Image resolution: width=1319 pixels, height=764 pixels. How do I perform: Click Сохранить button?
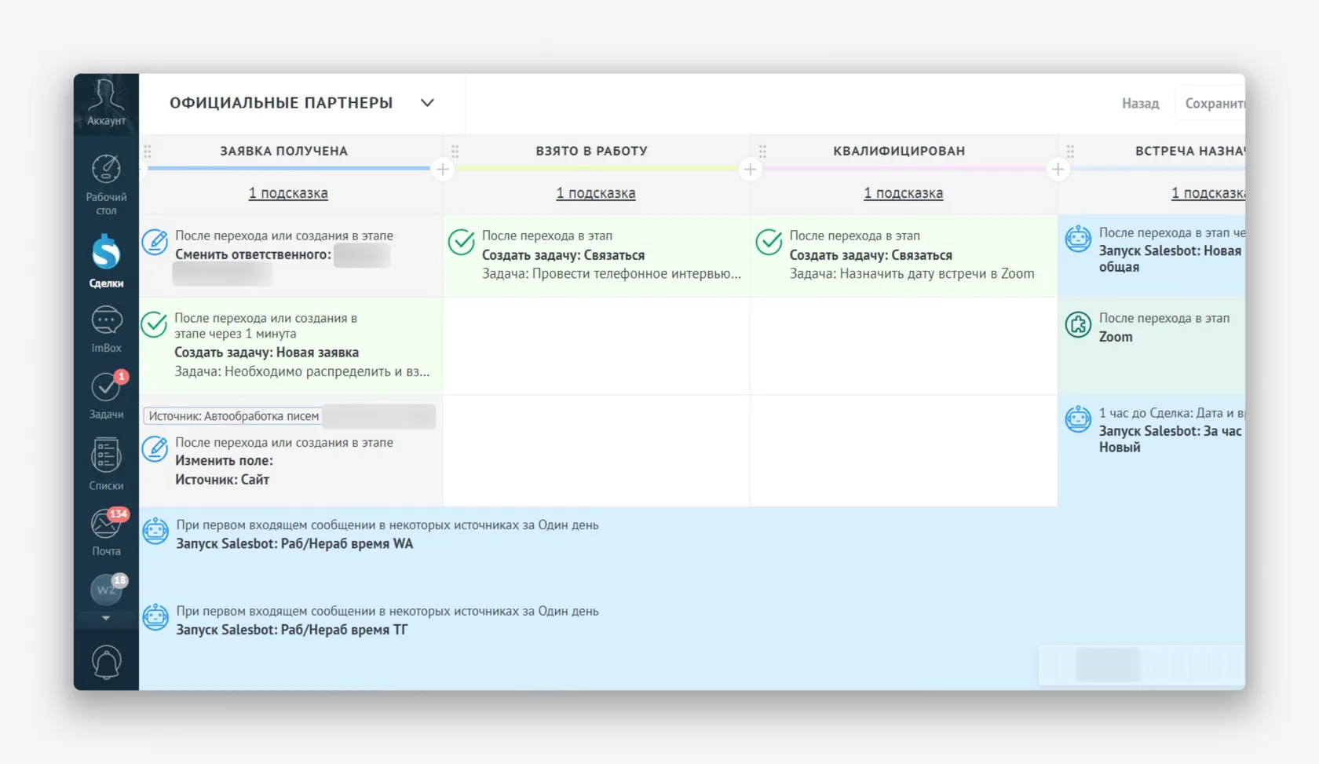1214,104
